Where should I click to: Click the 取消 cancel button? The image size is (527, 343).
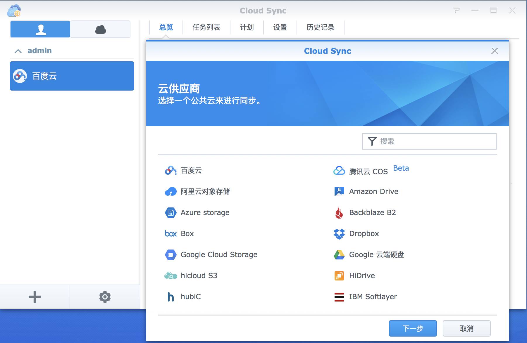point(467,328)
